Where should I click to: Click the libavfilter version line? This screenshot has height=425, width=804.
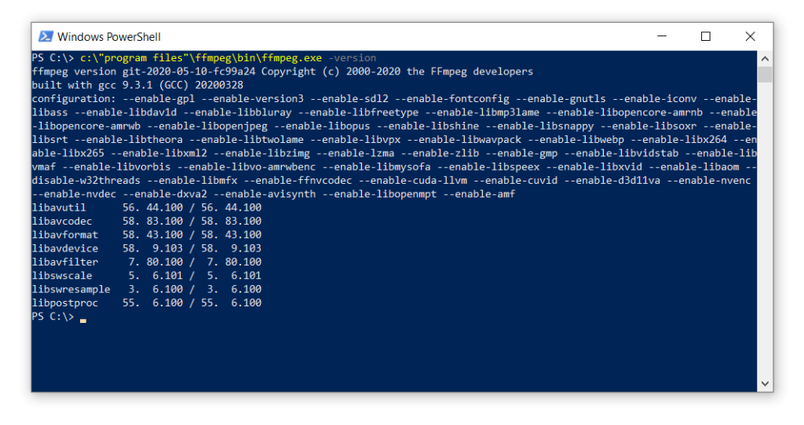147,262
